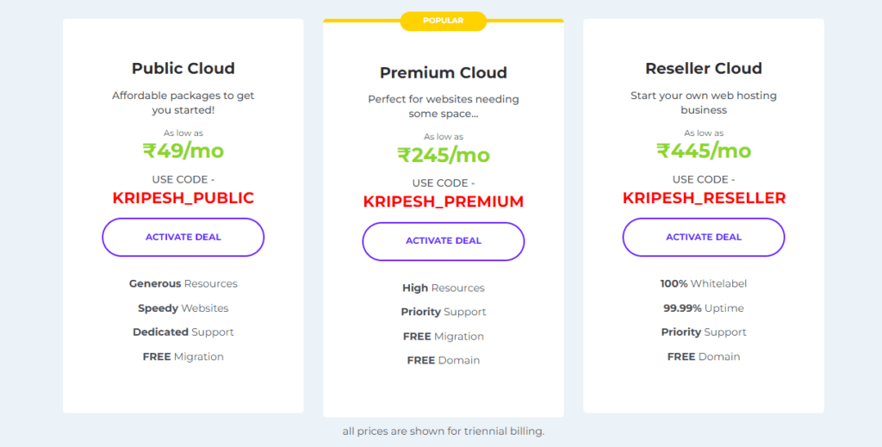Click the Speedy Websites feature

click(183, 308)
